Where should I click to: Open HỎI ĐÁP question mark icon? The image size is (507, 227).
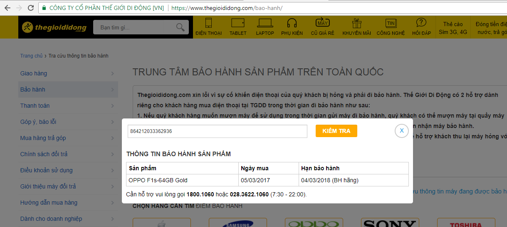421,27
